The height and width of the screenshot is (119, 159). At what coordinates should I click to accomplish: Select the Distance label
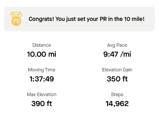coord(42,45)
